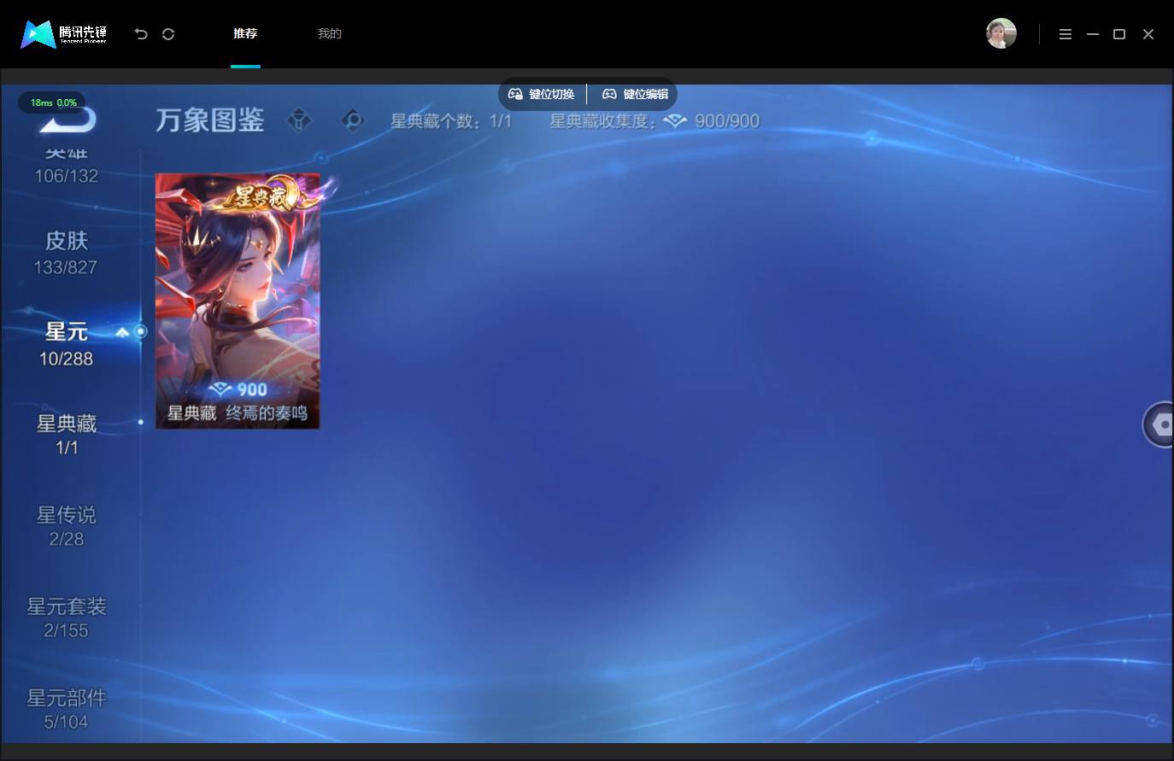Select the 皮肤 133/827 category

(66, 252)
